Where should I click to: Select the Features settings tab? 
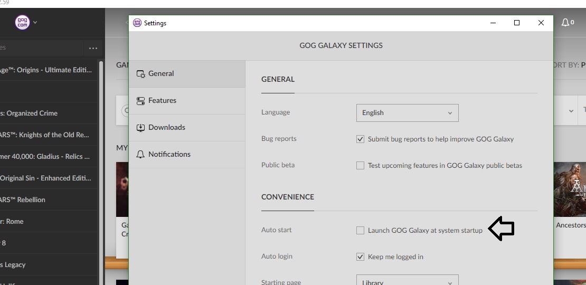coord(187,100)
